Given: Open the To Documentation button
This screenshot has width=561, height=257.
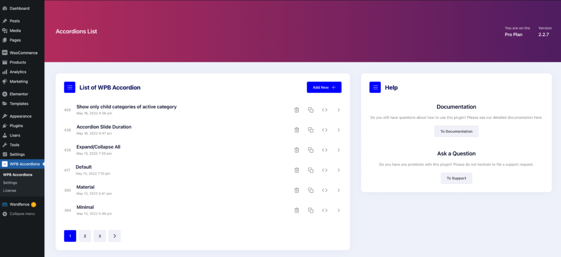Looking at the screenshot, I should (x=456, y=131).
